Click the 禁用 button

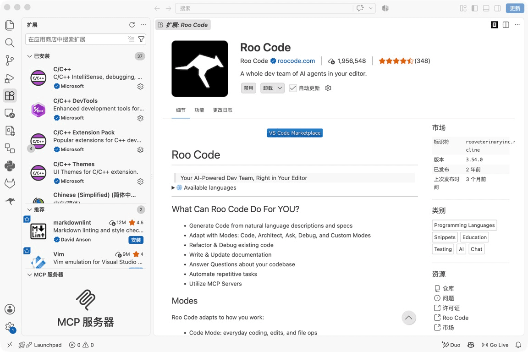pos(248,88)
